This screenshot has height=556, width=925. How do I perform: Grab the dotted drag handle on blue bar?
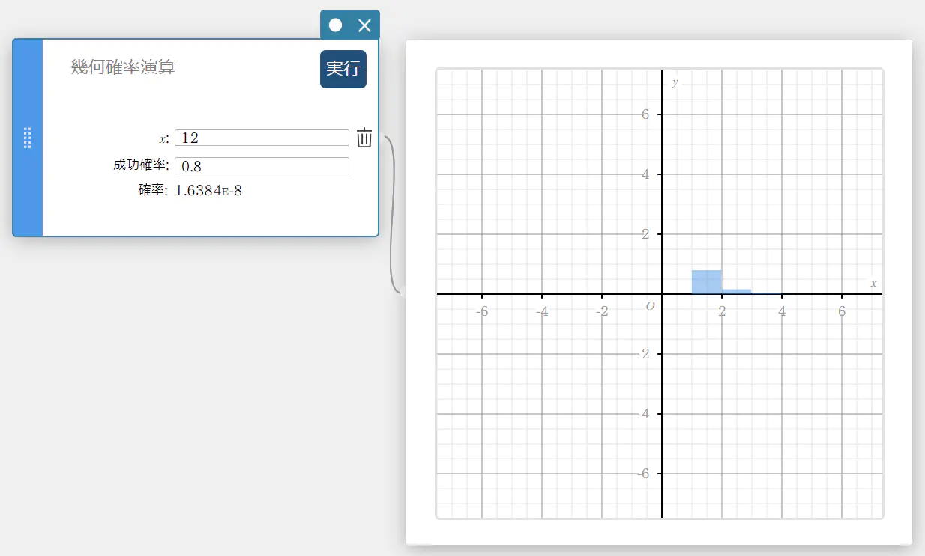click(x=28, y=138)
